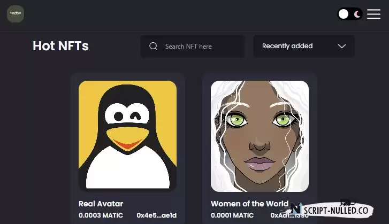389x224 pixels.
Task: Open the Women of the World image
Action: [x=260, y=136]
